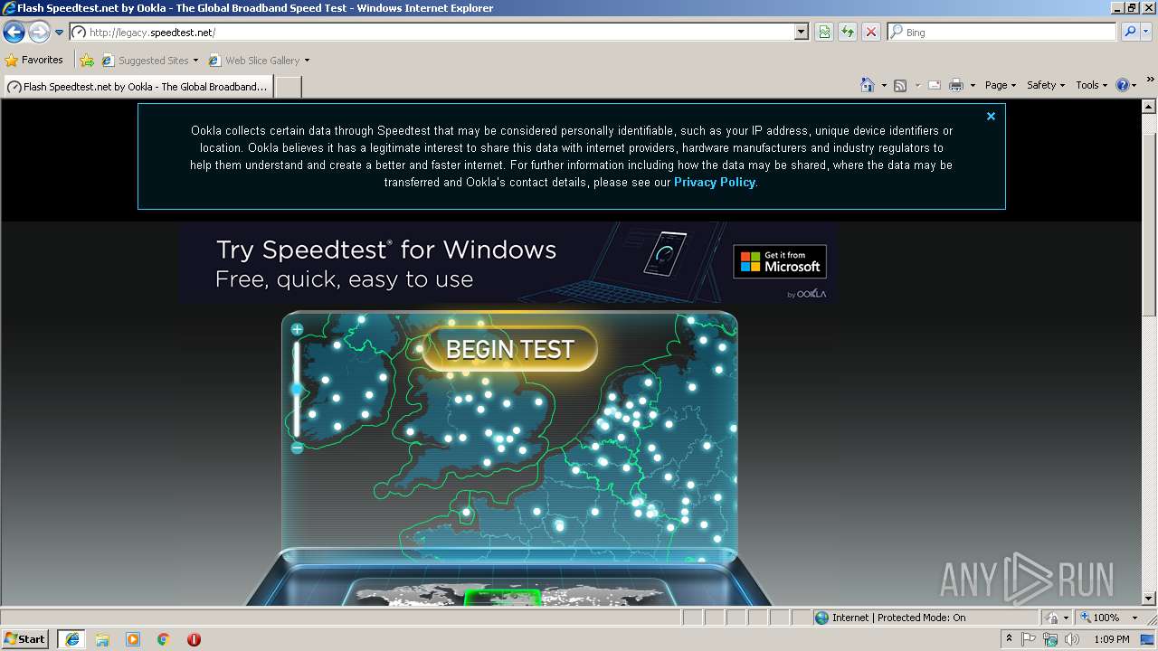Click the Print icon
The image size is (1158, 651).
pos(956,85)
